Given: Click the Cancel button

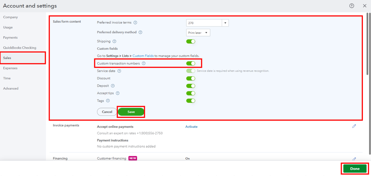Looking at the screenshot, I should click(107, 112).
